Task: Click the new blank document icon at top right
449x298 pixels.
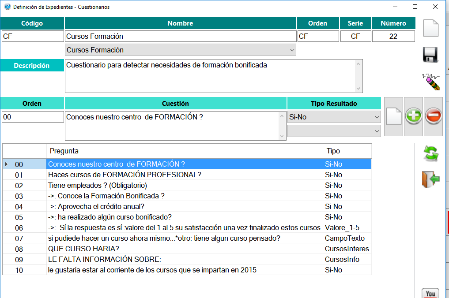Action: tap(430, 28)
